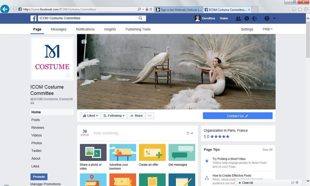This screenshot has height=186, width=310.
Task: Select Videos in left sidebar
Action: point(36,135)
